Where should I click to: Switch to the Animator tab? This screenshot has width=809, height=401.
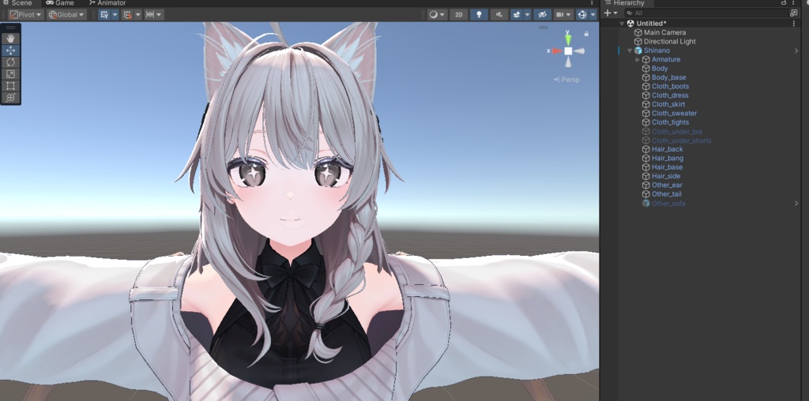tap(107, 3)
